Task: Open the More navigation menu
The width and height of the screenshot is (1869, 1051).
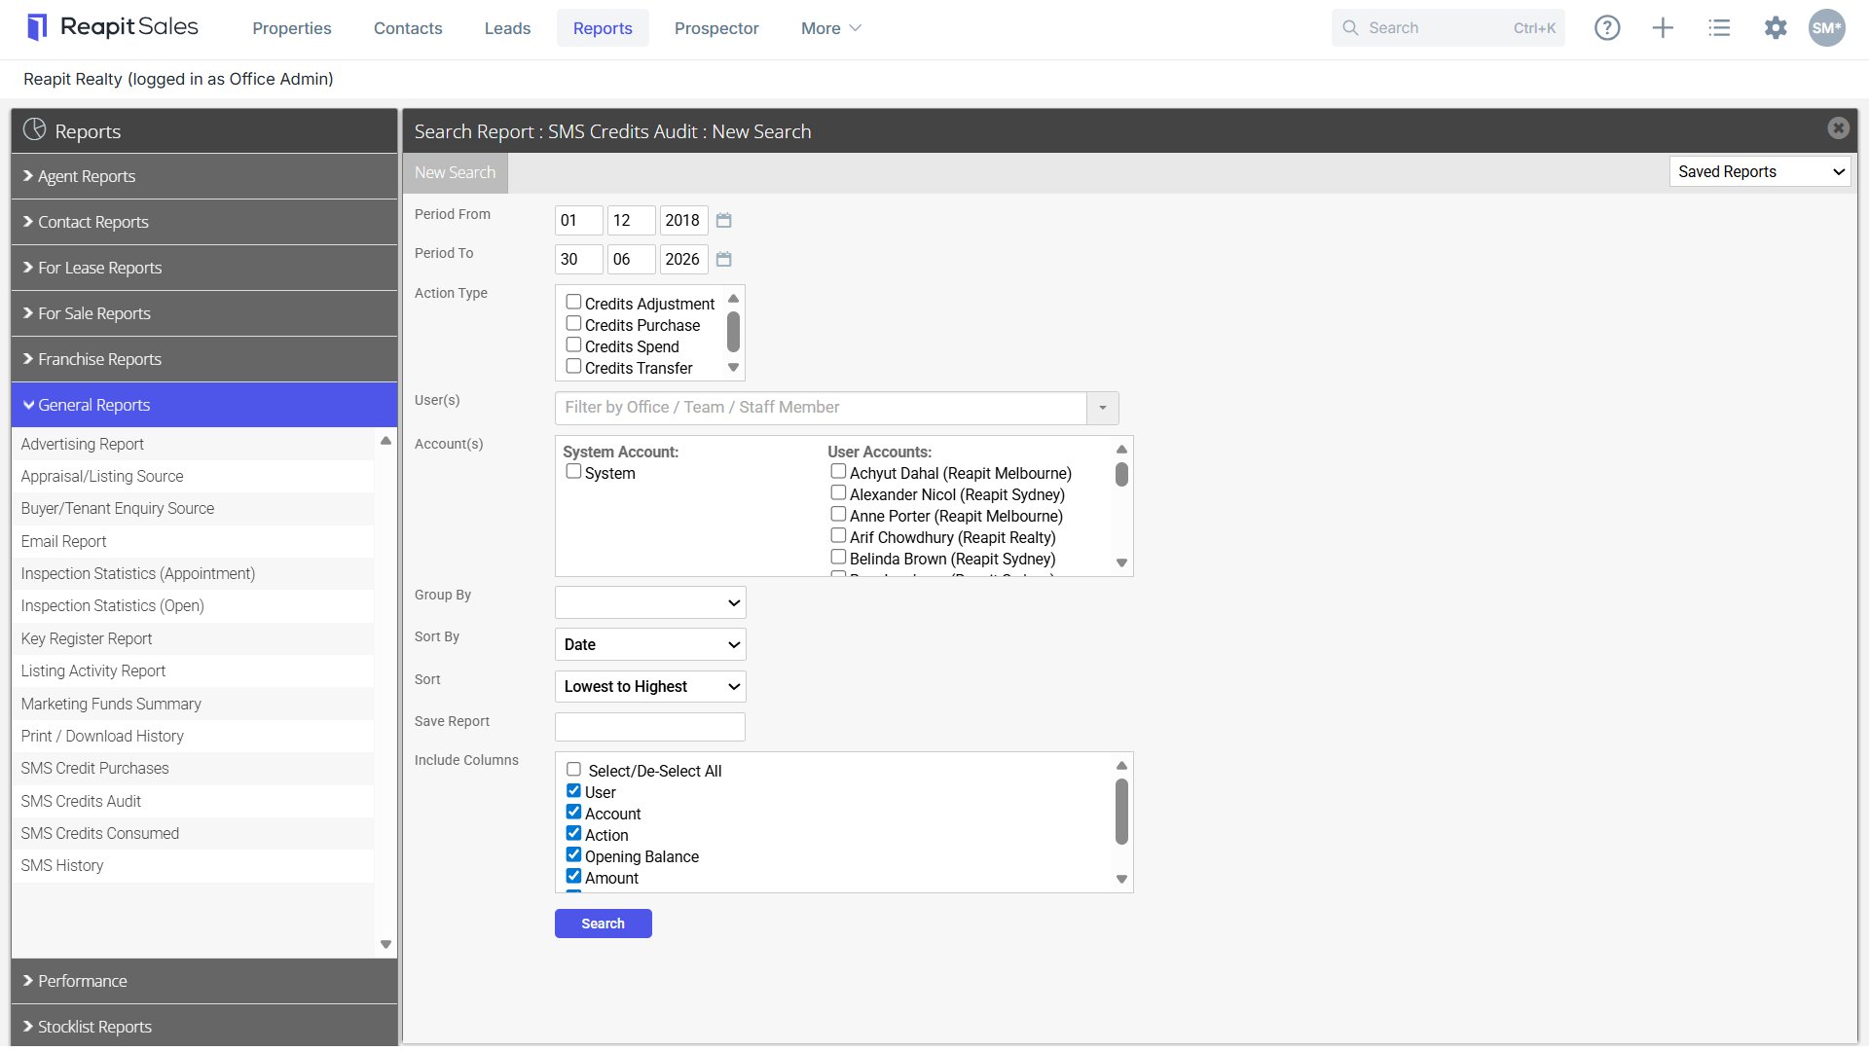Action: coord(830,28)
